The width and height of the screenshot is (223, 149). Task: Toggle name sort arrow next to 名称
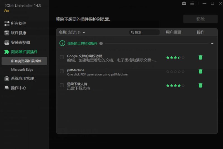pos(84,32)
